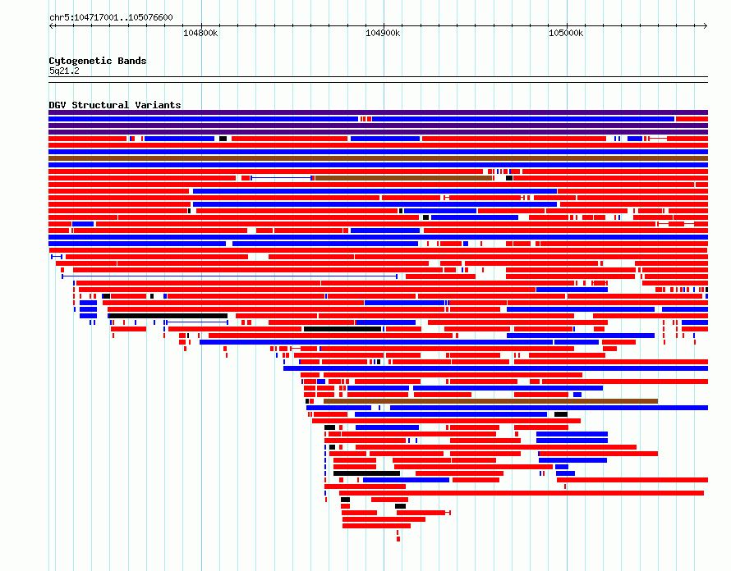Image resolution: width=731 pixels, height=571 pixels.
Task: Select the bottommost wide red variant bar
Action: 376,526
